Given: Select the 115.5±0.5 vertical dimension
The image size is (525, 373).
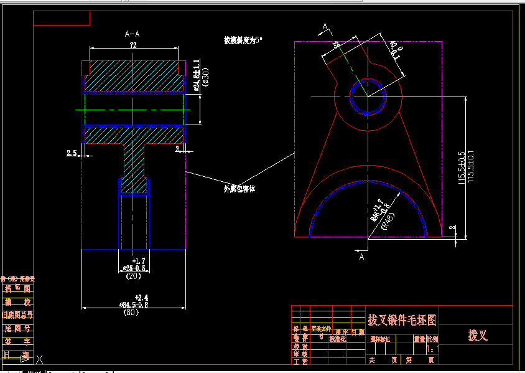Looking at the screenshot, I should click(x=462, y=168).
